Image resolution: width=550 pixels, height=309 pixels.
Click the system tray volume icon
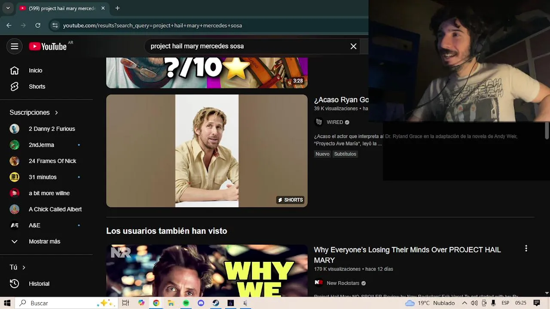point(474,303)
